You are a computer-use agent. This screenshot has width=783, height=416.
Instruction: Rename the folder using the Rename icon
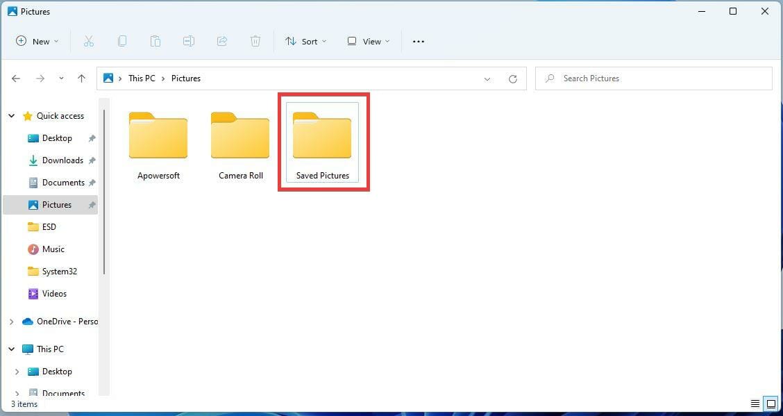(x=189, y=41)
